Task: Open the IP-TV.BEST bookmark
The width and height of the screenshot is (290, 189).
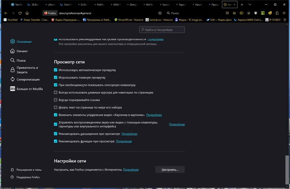Action: click(x=273, y=20)
